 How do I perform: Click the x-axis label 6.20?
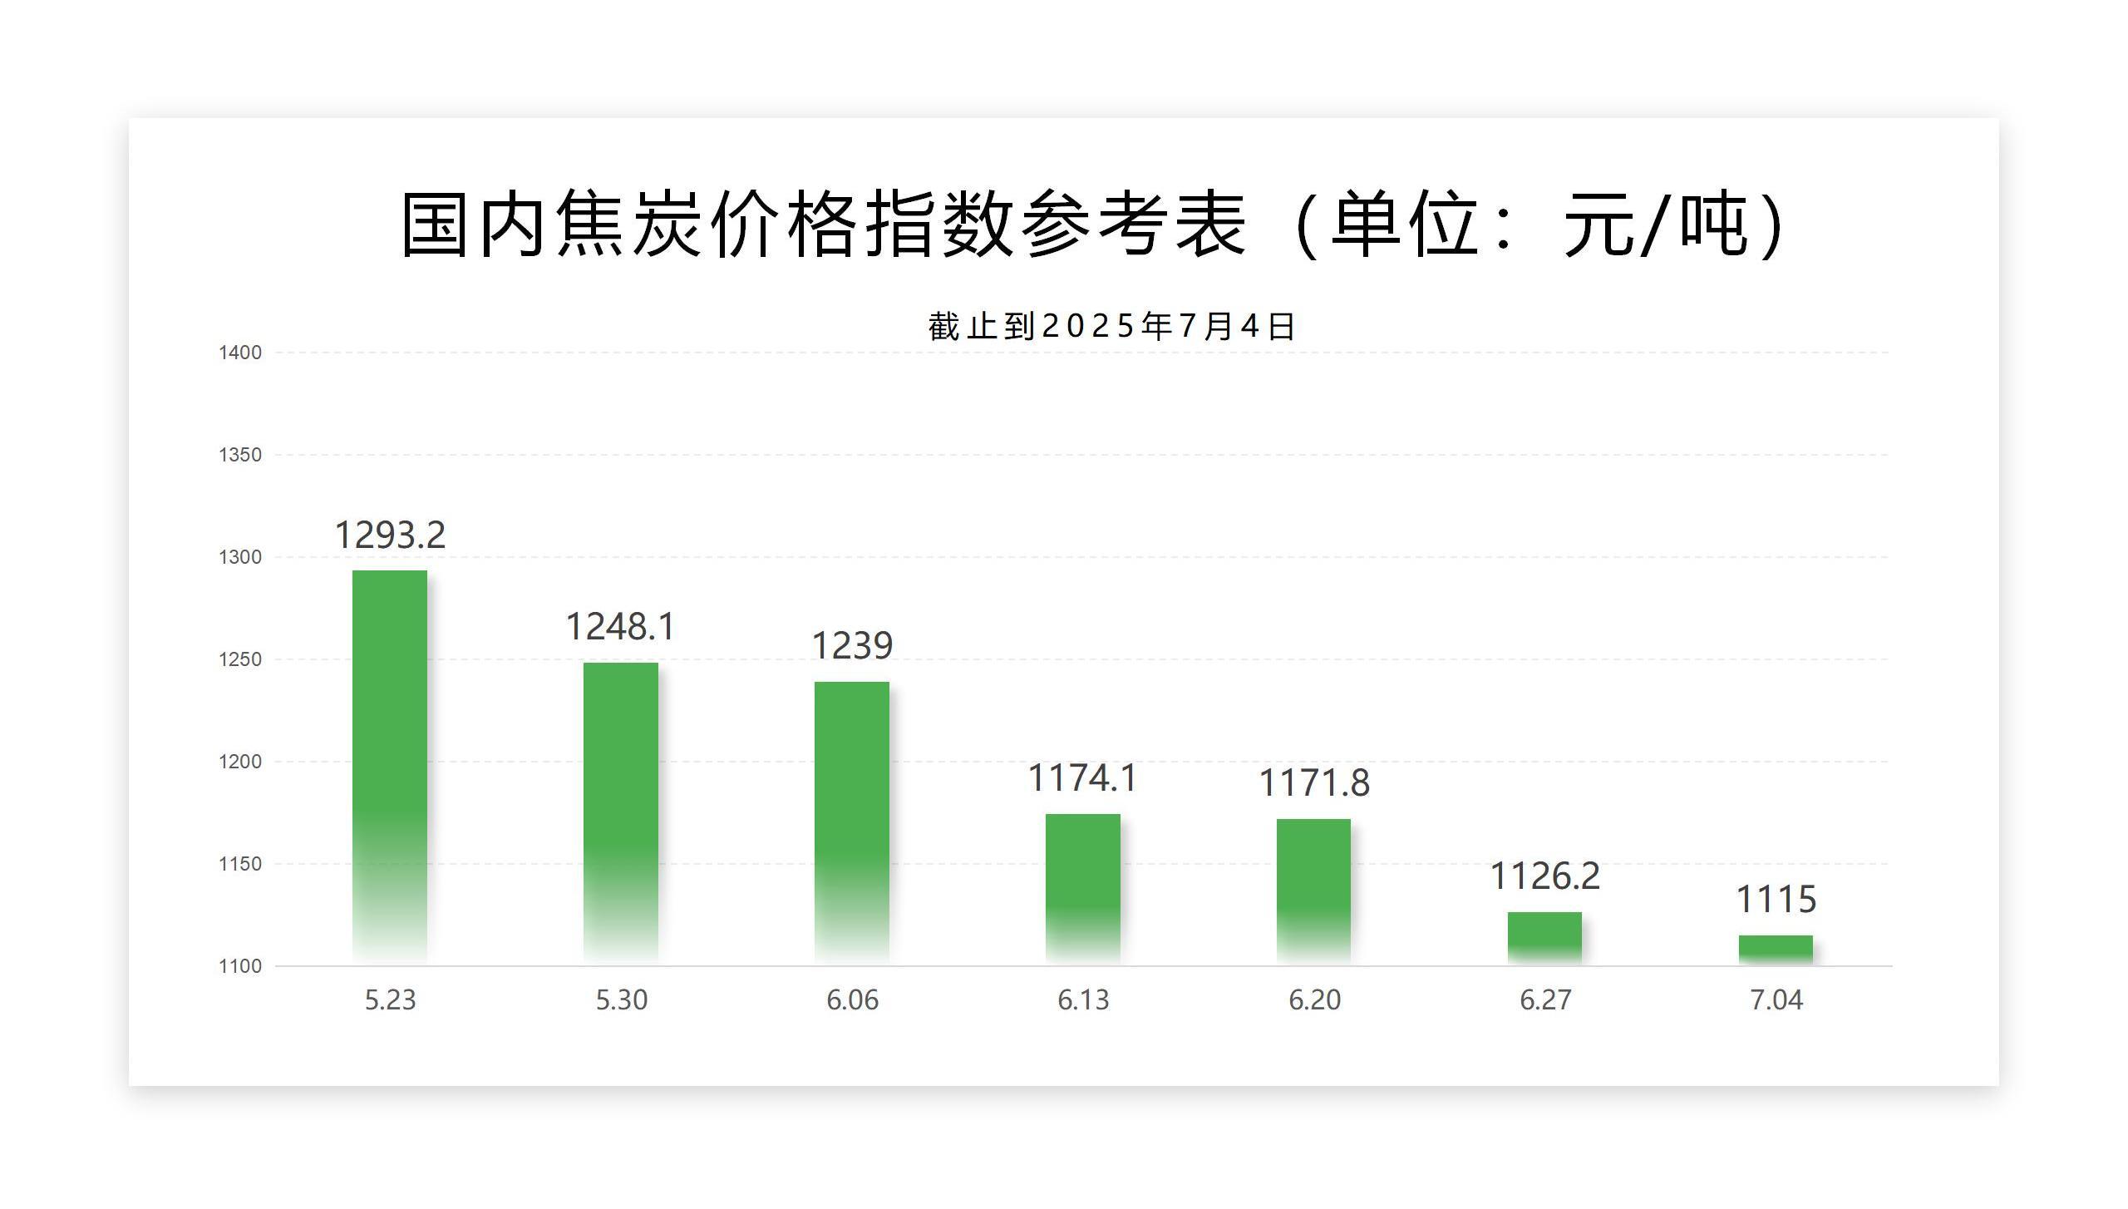[x=1314, y=999]
